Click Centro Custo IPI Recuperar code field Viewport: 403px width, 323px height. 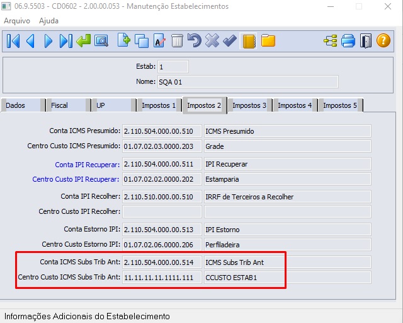pos(162,179)
